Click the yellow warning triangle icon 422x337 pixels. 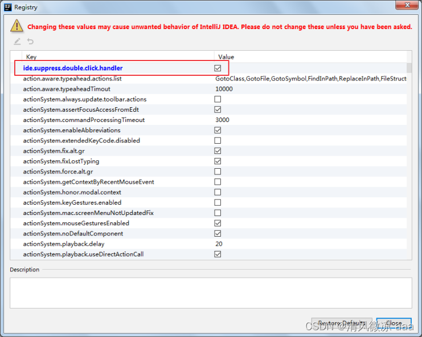coord(17,26)
